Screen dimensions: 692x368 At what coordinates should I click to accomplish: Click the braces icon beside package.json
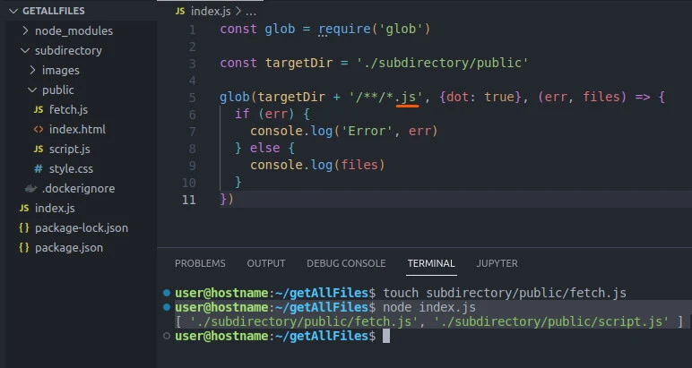coord(24,248)
